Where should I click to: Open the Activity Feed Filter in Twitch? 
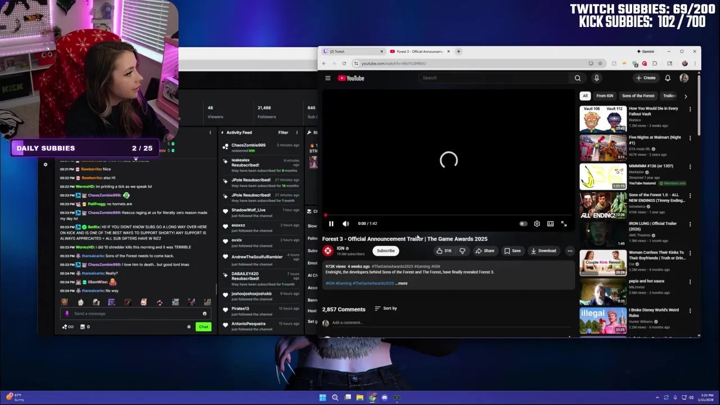(x=283, y=133)
